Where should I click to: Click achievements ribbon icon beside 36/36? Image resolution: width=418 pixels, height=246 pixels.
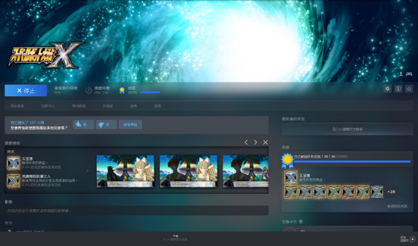(x=122, y=90)
